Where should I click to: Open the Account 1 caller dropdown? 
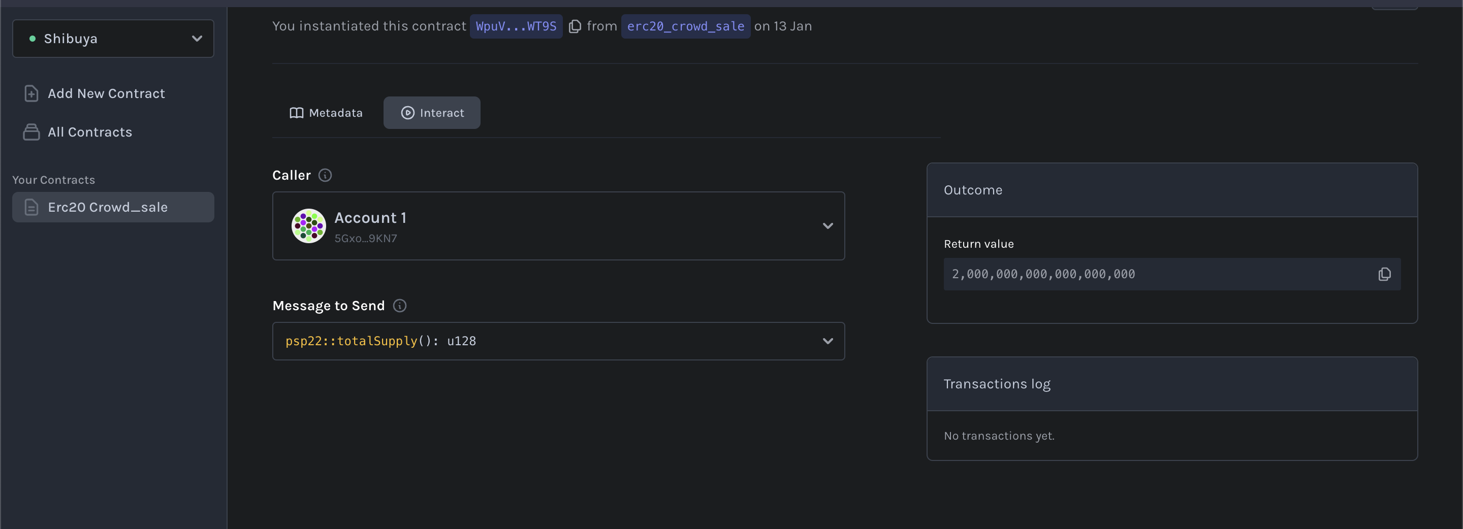pyautogui.click(x=558, y=226)
